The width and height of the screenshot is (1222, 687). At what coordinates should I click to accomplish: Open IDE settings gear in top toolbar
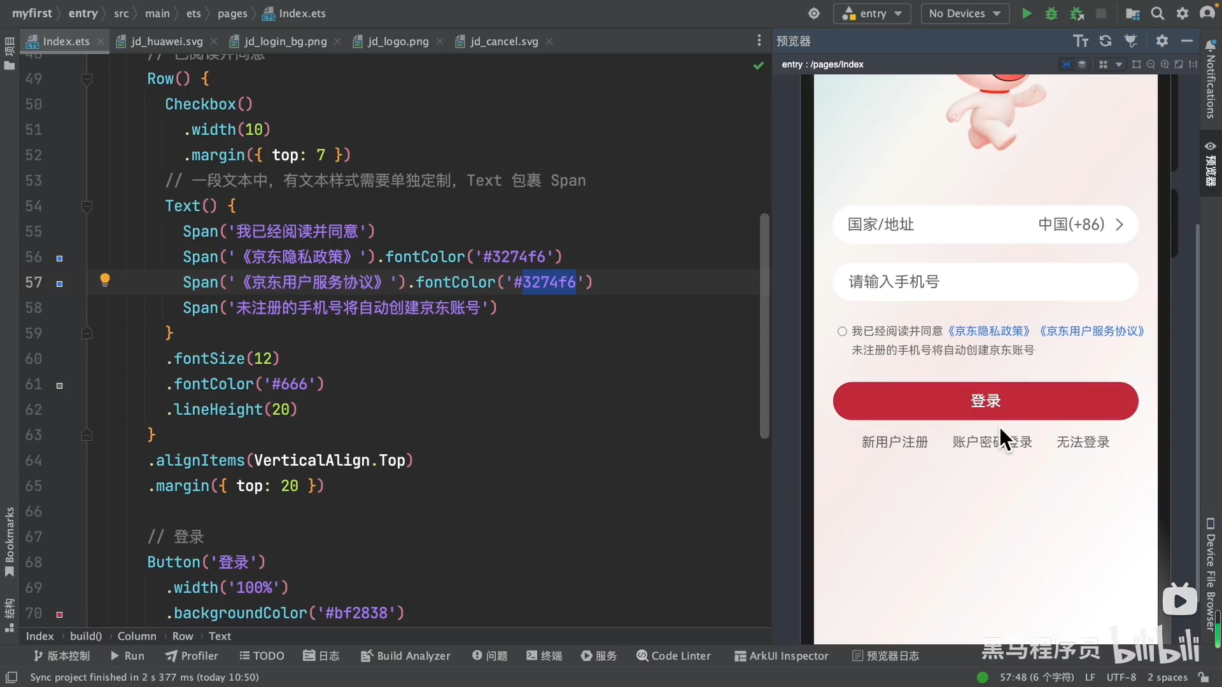pyautogui.click(x=1183, y=13)
